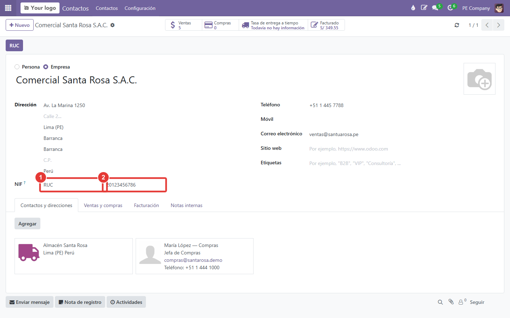Image resolution: width=510 pixels, height=318 pixels.
Task: Open the Contactos app title
Action: pyautogui.click(x=75, y=8)
